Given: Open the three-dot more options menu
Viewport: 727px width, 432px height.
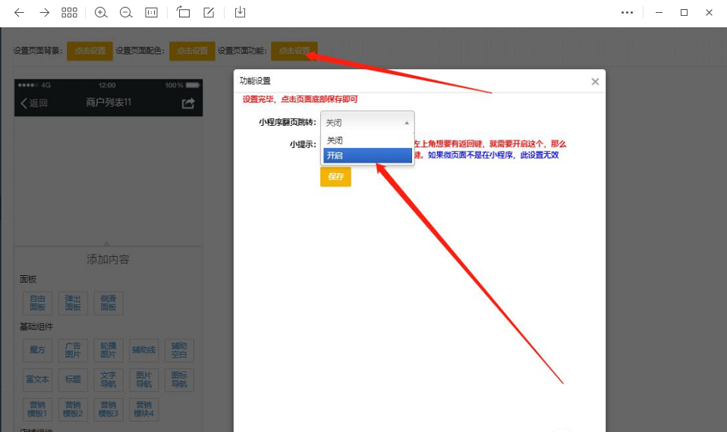Looking at the screenshot, I should [627, 13].
